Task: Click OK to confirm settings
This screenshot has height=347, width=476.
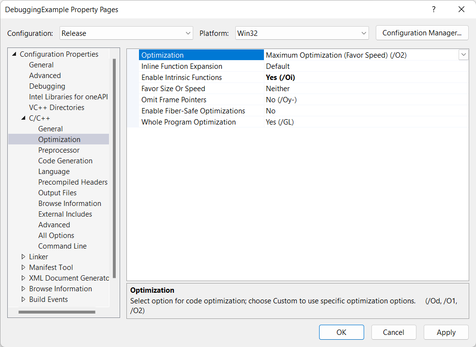Action: pyautogui.click(x=341, y=332)
